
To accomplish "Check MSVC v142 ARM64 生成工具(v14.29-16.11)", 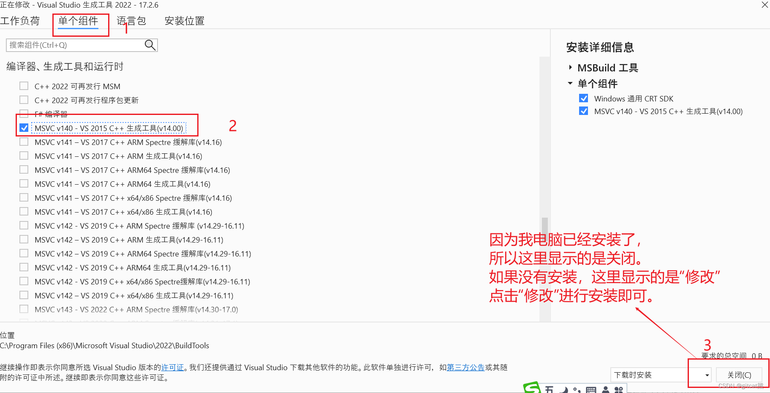I will click(24, 267).
